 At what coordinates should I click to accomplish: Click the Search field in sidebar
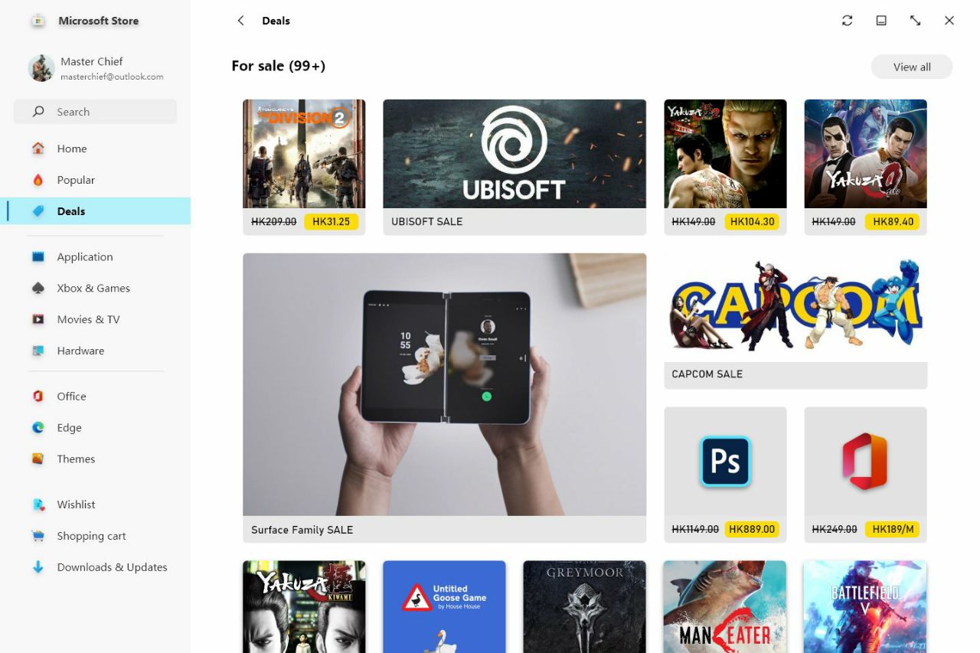pos(95,112)
